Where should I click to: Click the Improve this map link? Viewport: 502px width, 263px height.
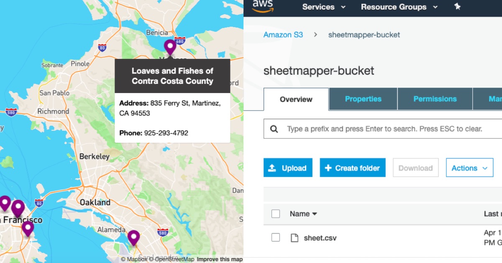[220, 259]
